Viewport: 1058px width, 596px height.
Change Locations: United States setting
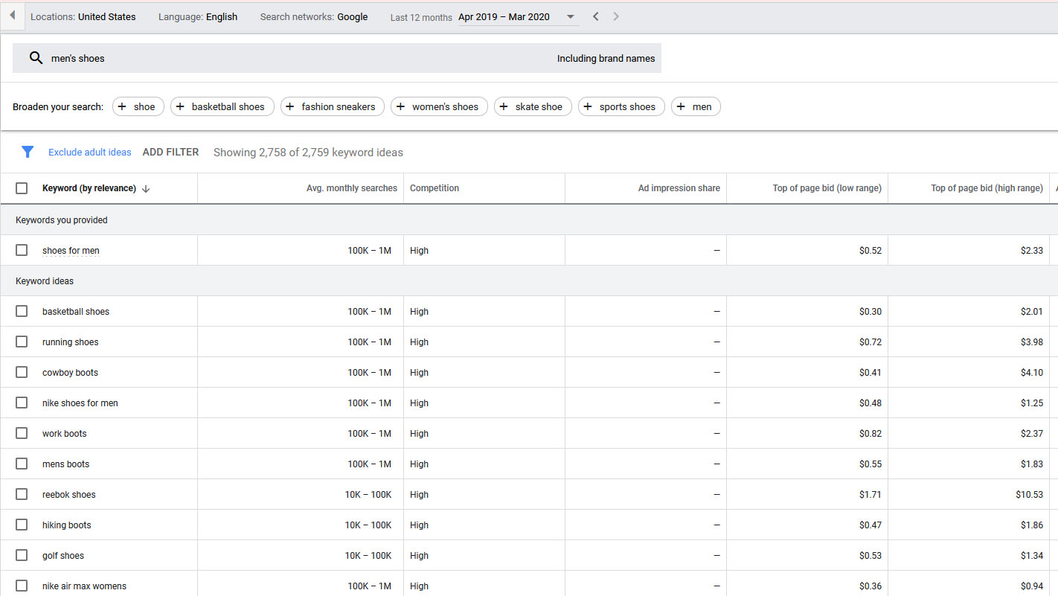(x=83, y=17)
